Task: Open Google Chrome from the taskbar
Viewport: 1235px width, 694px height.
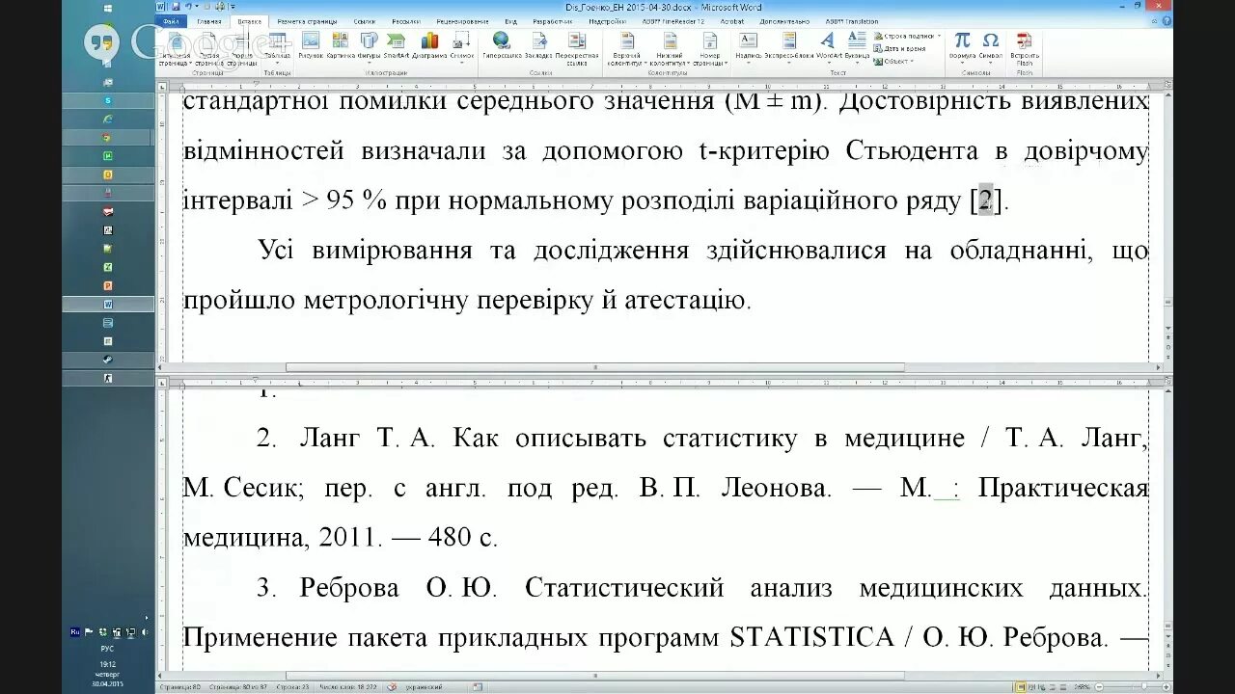Action: (108, 137)
